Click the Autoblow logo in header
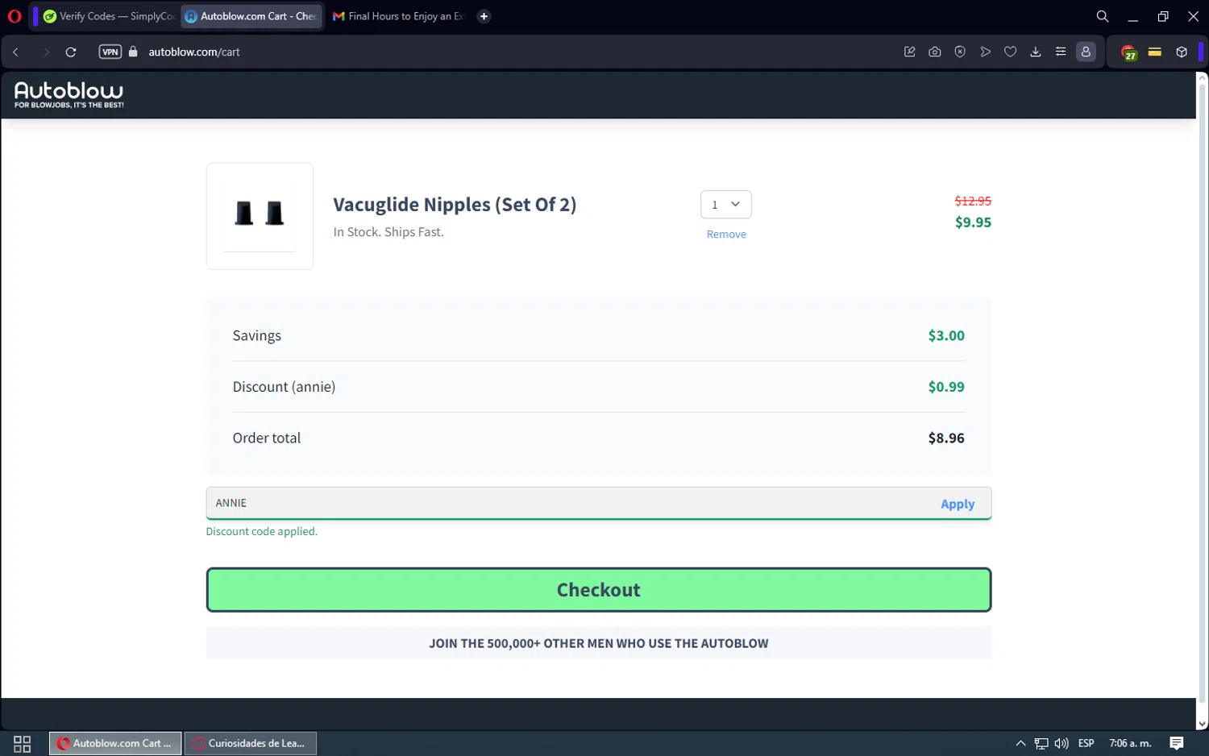 (x=69, y=94)
